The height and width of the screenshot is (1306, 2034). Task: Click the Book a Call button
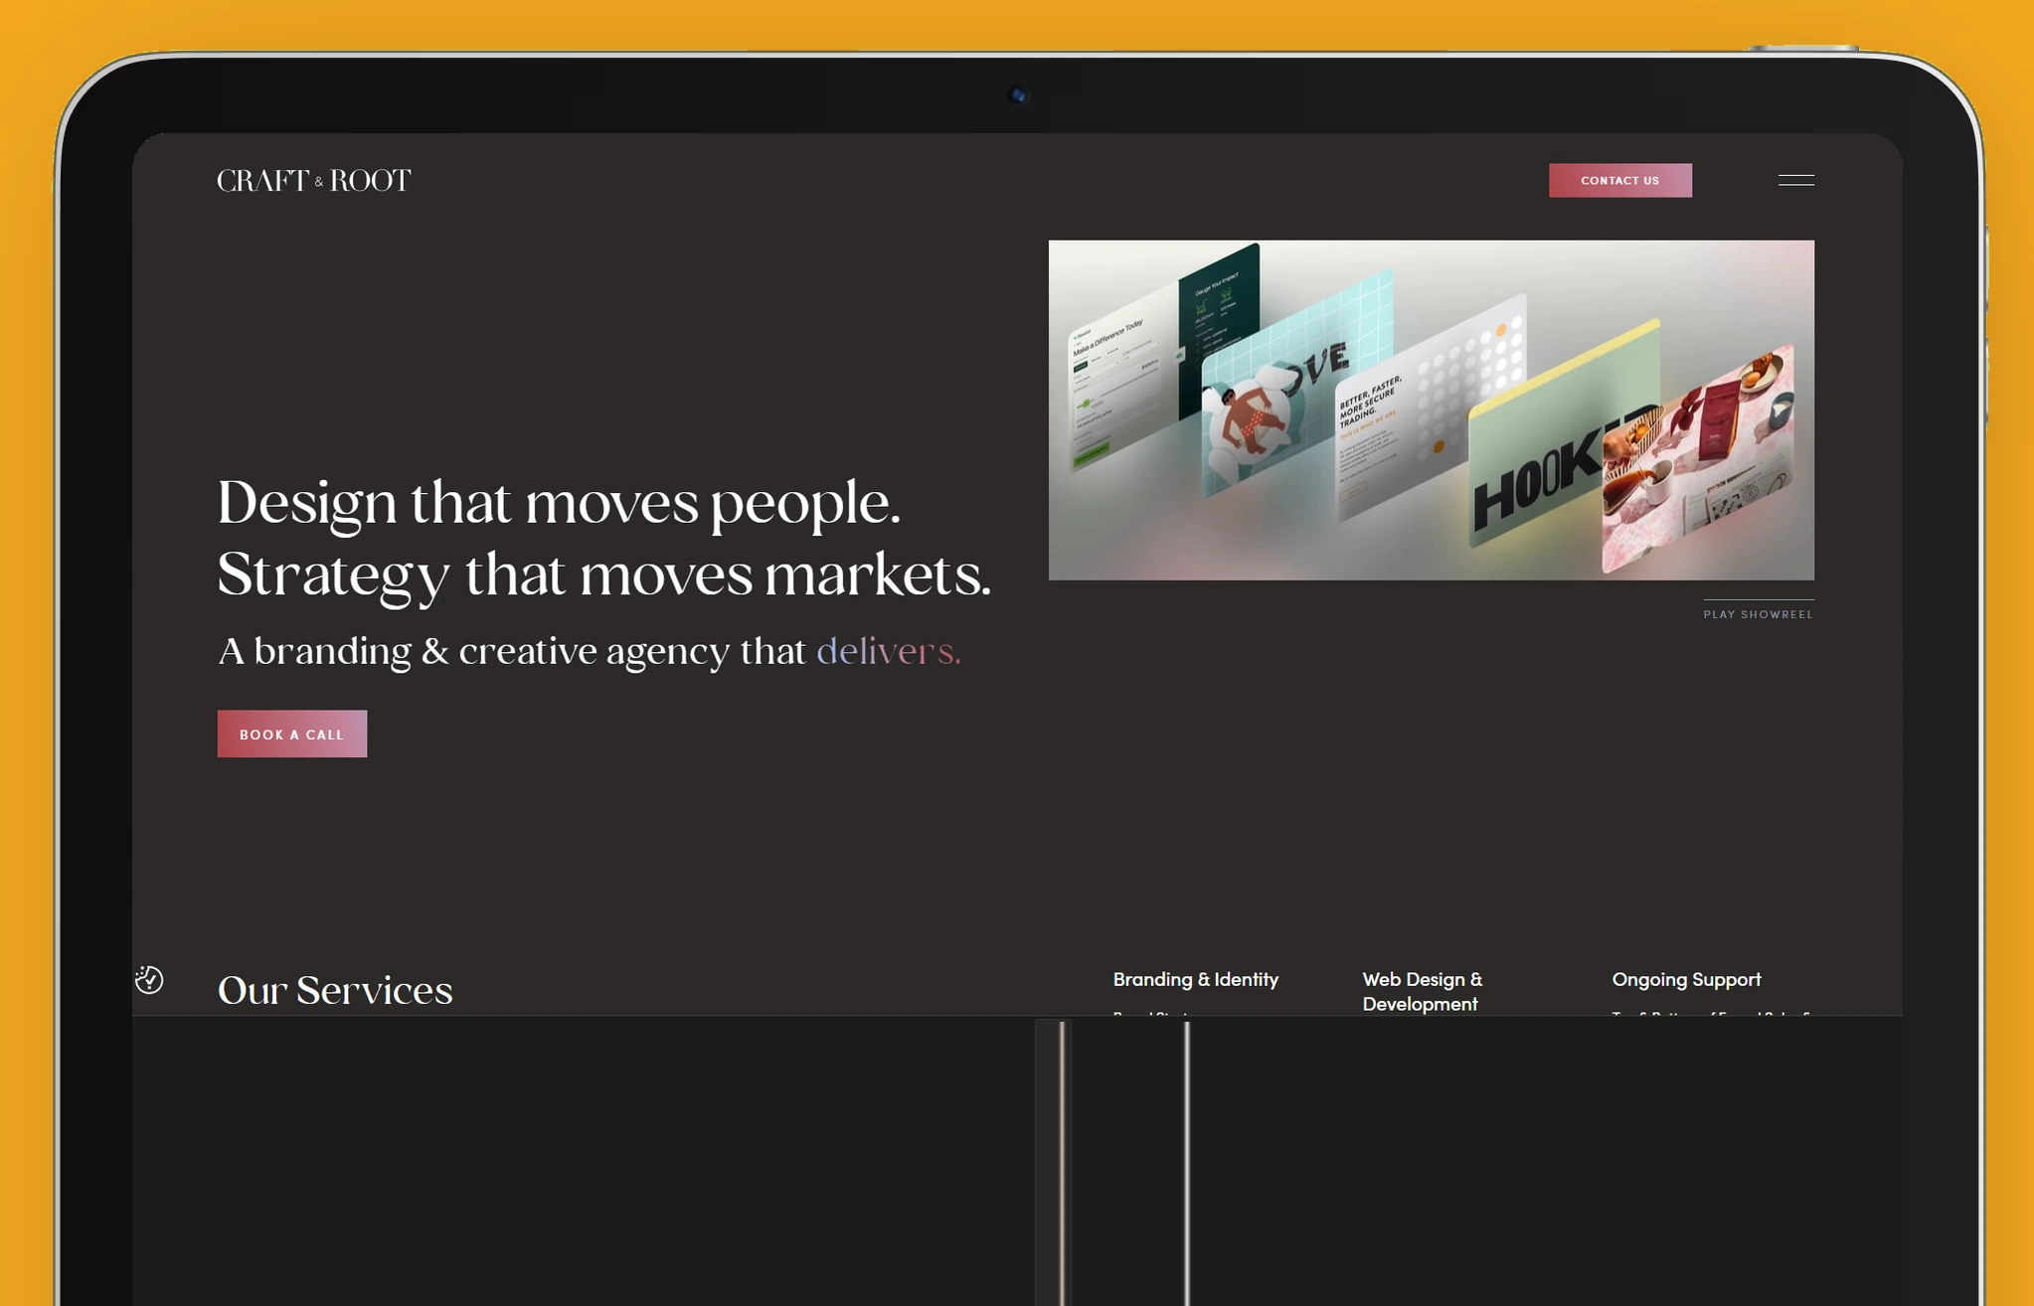pos(292,734)
